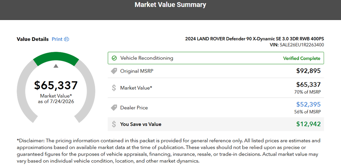Select the Original MSRP row amount $92,895
The width and height of the screenshot is (341, 168).
pyautogui.click(x=308, y=71)
